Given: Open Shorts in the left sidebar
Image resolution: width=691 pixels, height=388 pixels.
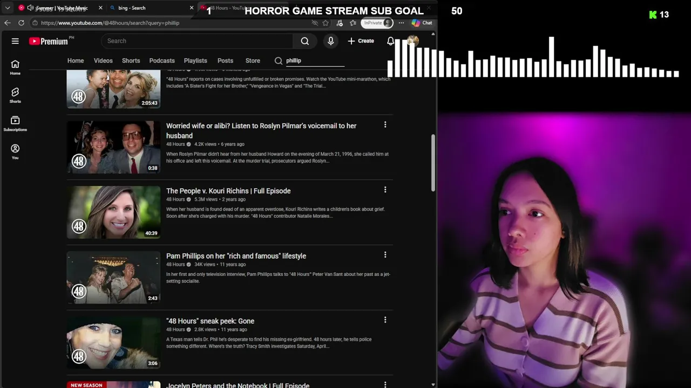Looking at the screenshot, I should tap(15, 95).
